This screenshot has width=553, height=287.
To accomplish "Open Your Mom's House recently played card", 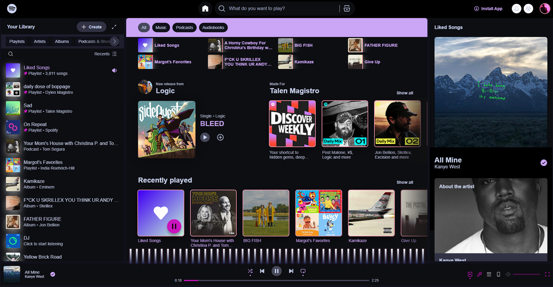I will (213, 219).
